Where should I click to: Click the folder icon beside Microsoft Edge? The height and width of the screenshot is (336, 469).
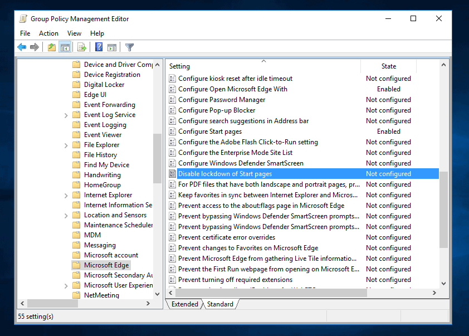point(76,265)
